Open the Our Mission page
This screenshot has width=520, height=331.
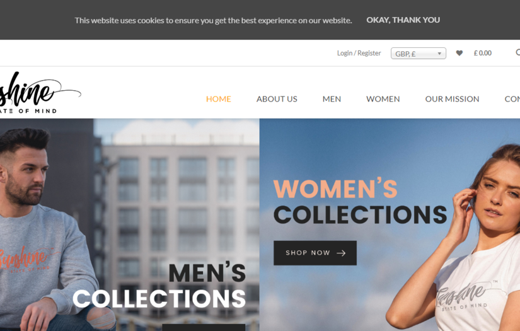coord(452,99)
